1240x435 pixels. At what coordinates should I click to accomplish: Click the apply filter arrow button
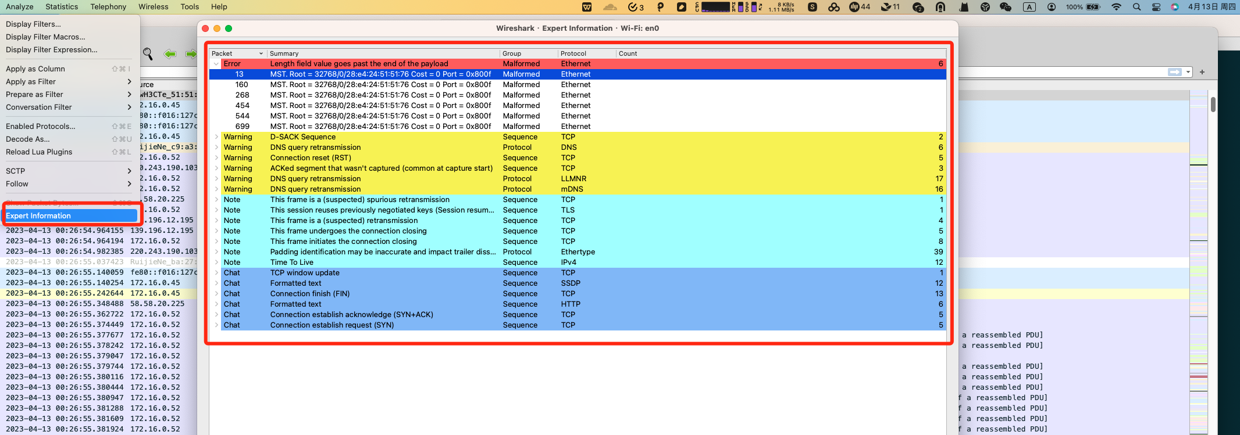[1175, 72]
